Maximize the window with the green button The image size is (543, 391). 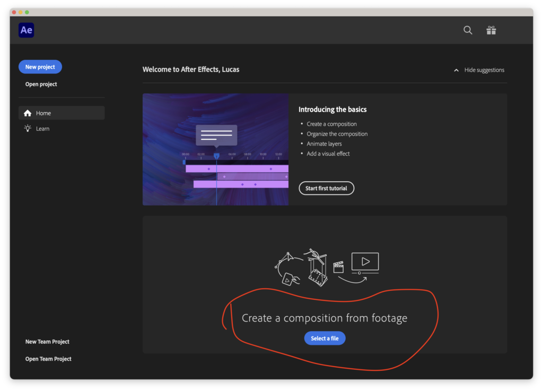click(x=27, y=12)
